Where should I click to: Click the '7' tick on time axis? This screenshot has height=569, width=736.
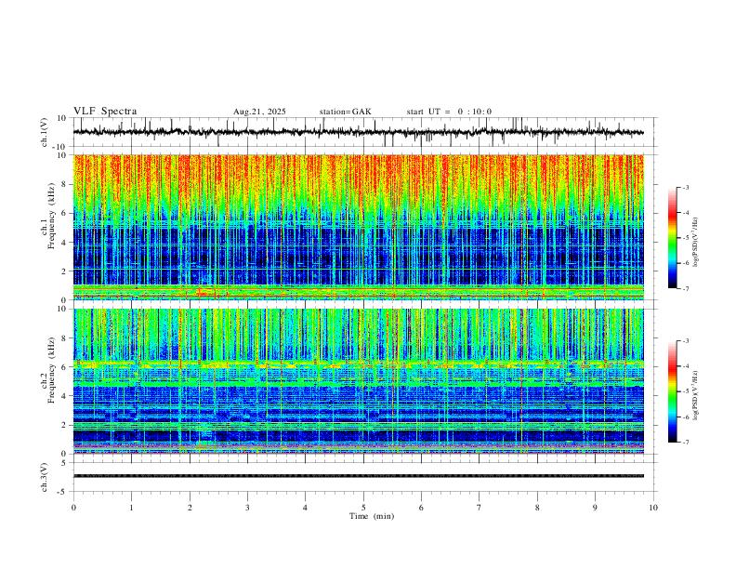coord(480,508)
